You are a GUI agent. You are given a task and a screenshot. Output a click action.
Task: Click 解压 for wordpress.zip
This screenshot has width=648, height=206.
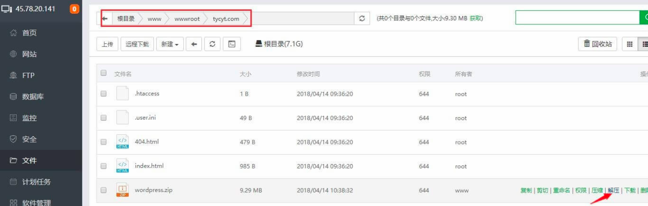point(613,190)
